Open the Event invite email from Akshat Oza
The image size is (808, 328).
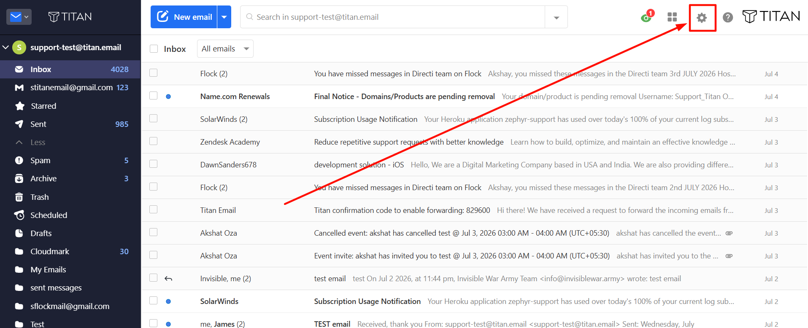click(x=474, y=256)
